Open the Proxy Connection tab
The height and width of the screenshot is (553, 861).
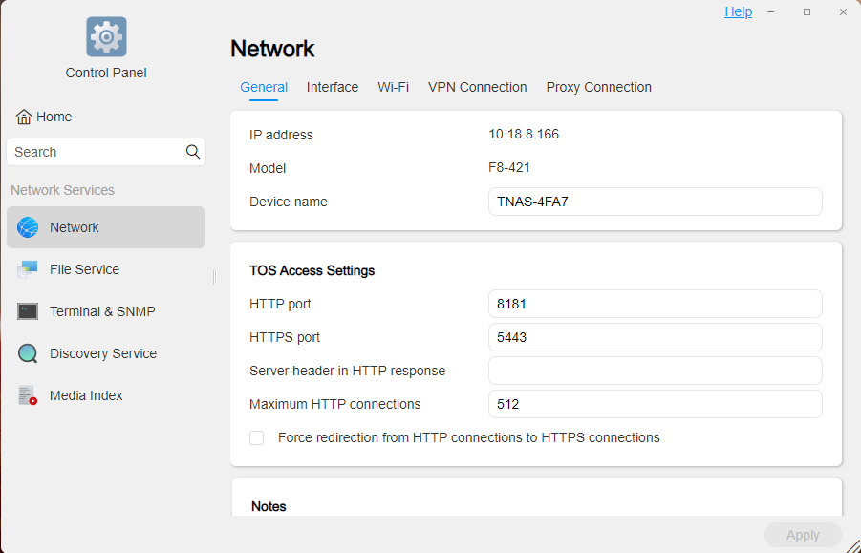point(598,87)
